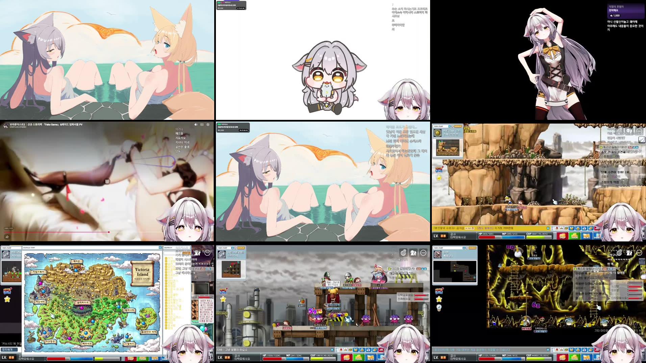This screenshot has height=363, width=646.
Task: Click SHOP button in factory map game
Action: click(x=346, y=358)
